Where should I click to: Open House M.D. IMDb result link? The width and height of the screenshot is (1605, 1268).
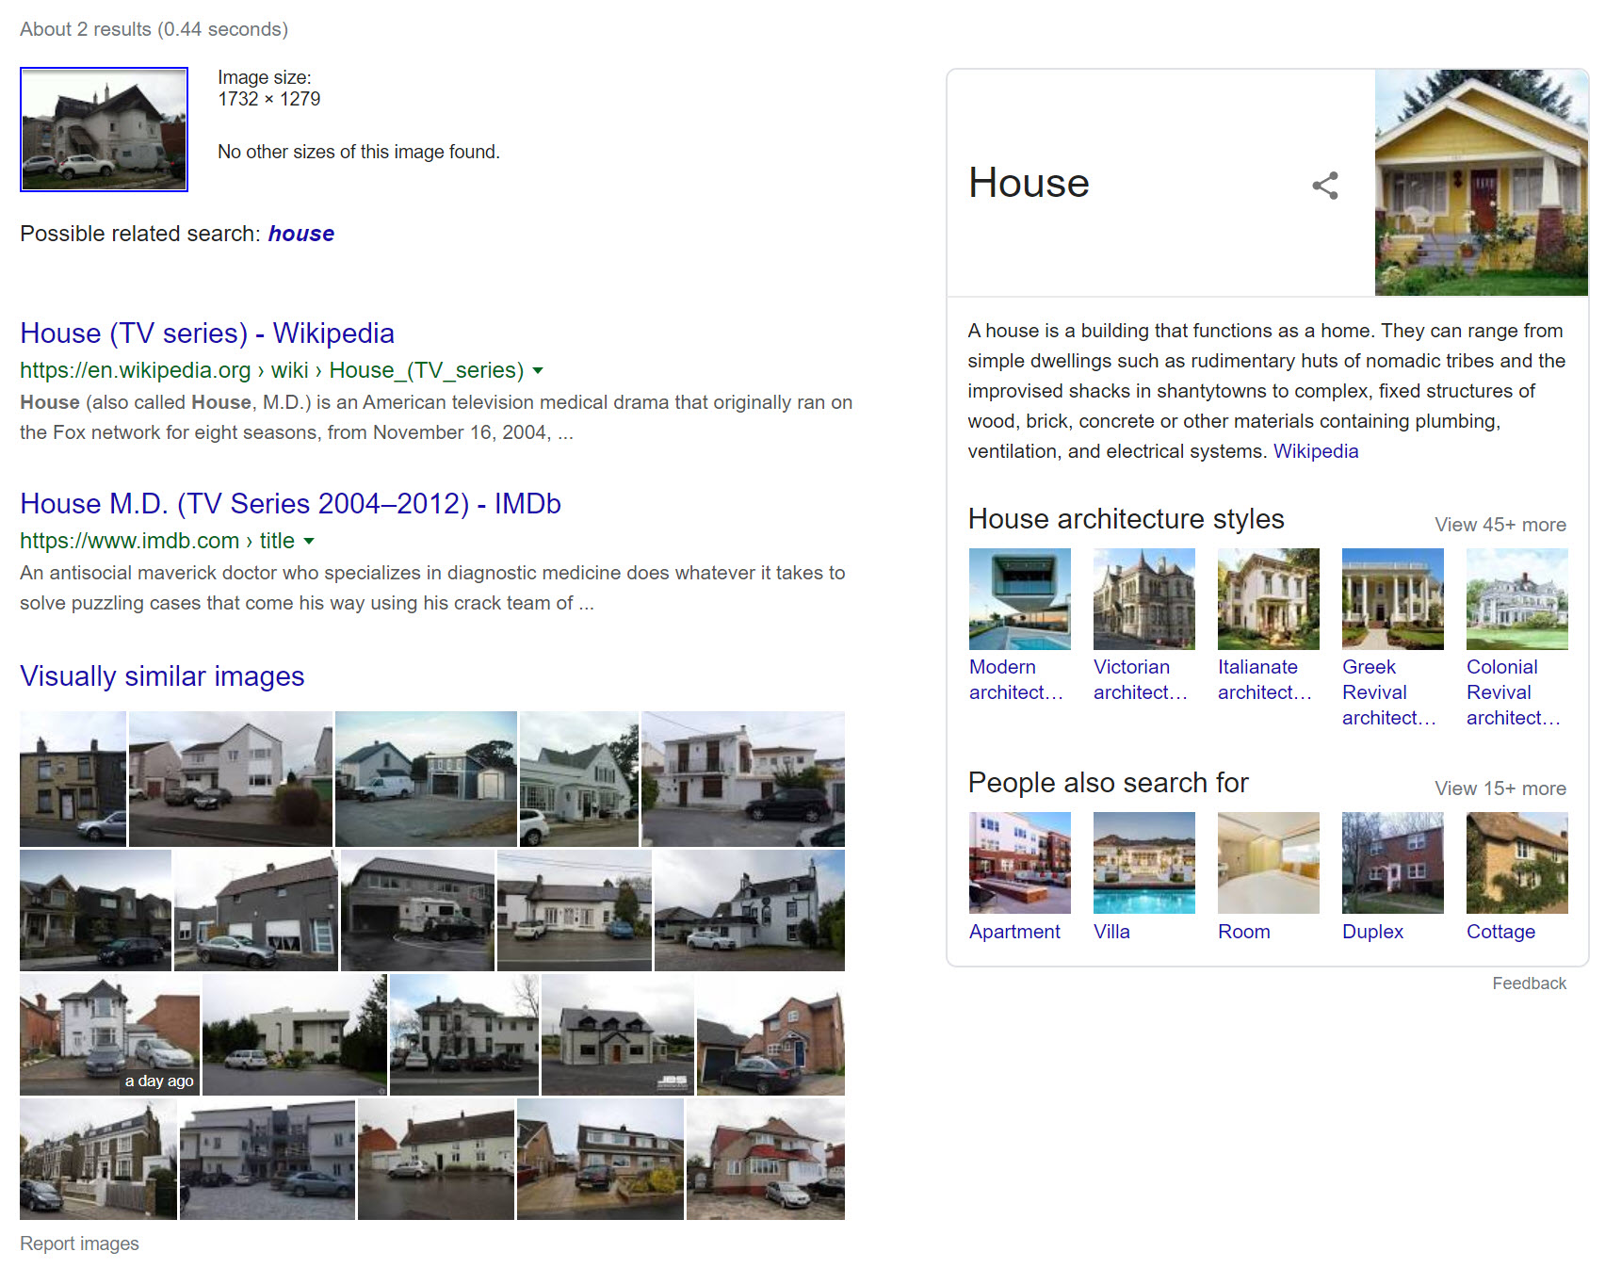[290, 504]
